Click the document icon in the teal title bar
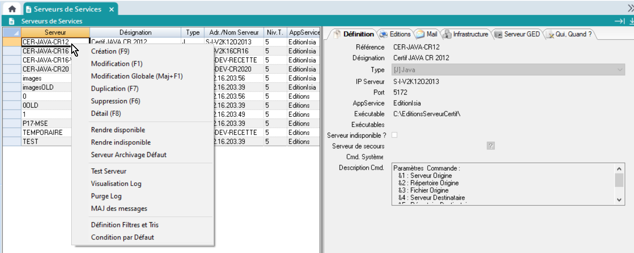The height and width of the screenshot is (253, 634). (12, 21)
